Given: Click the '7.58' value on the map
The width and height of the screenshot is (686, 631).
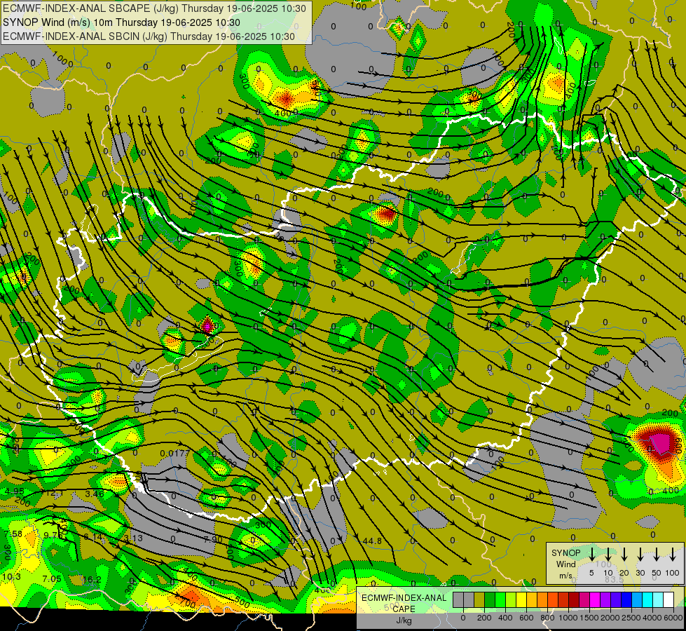Looking at the screenshot, I should tap(13, 534).
